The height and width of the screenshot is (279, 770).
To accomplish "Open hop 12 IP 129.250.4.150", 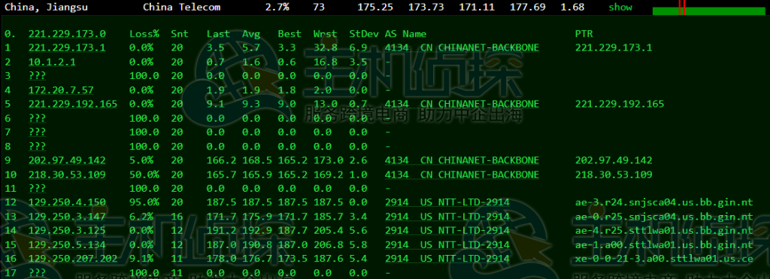I will 67,202.
